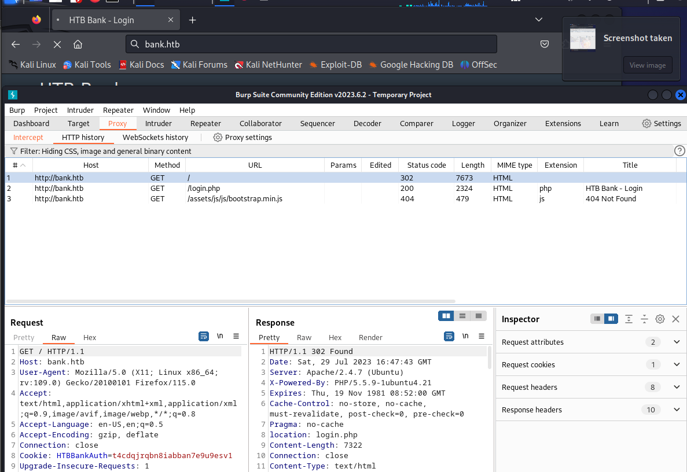Stop loading the bank.htb page

(57, 44)
